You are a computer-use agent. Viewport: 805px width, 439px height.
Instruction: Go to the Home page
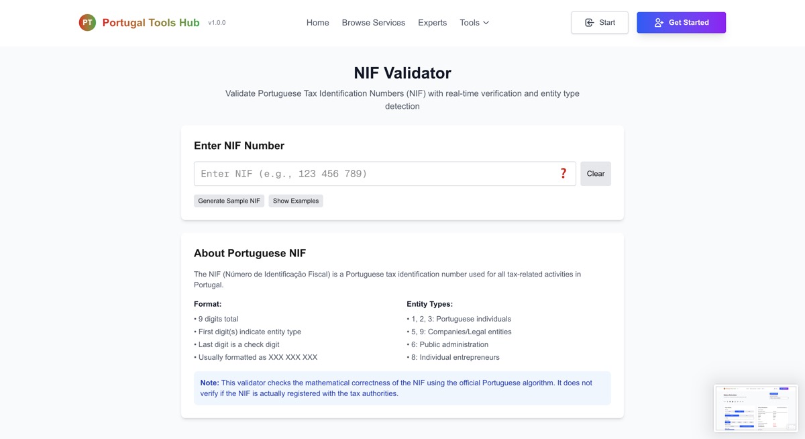pyautogui.click(x=317, y=23)
